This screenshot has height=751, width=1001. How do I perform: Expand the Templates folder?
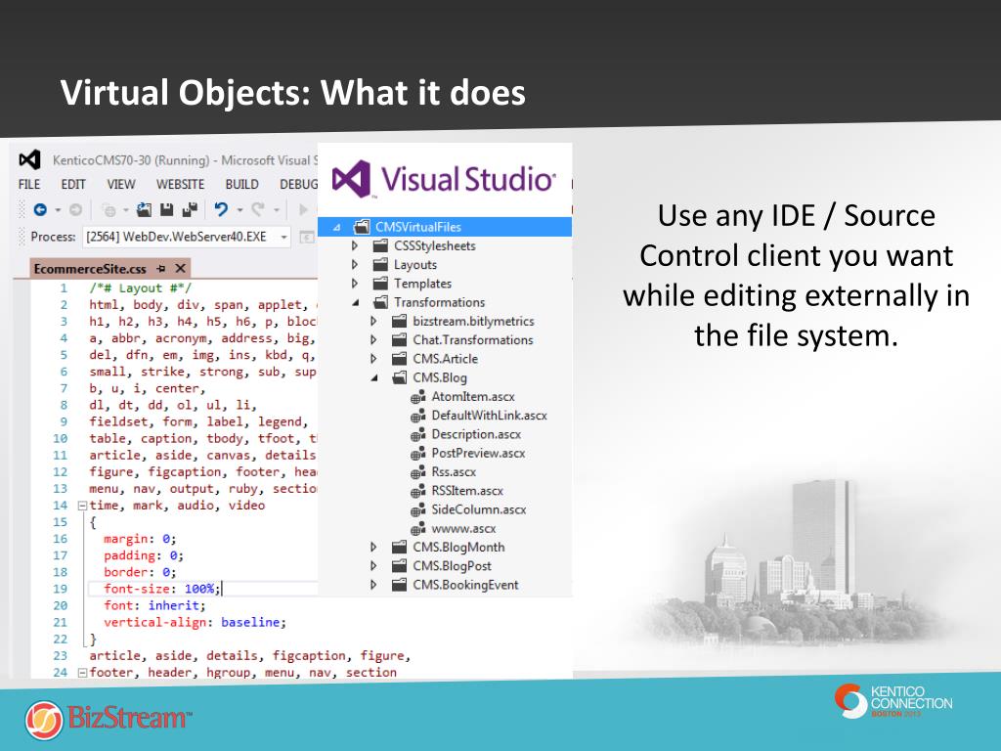point(355,284)
